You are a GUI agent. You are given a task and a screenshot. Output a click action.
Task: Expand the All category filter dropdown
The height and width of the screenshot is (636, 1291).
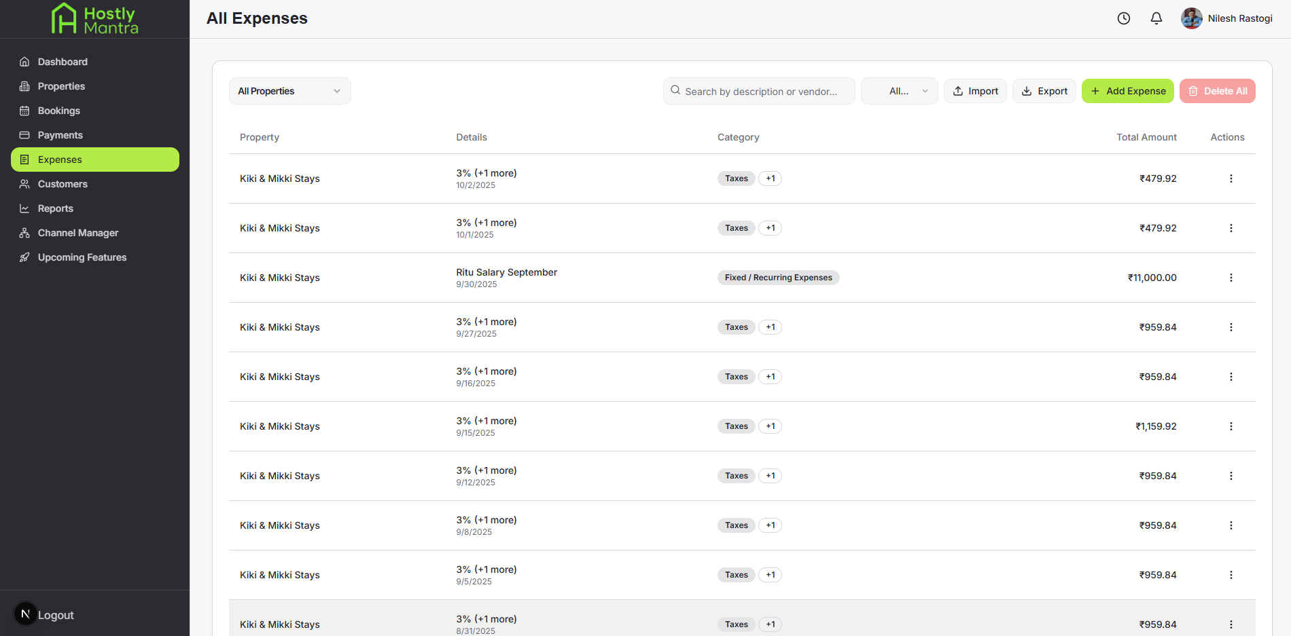point(899,90)
